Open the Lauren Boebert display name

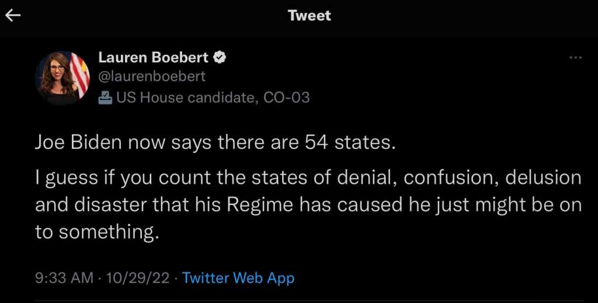coord(154,58)
